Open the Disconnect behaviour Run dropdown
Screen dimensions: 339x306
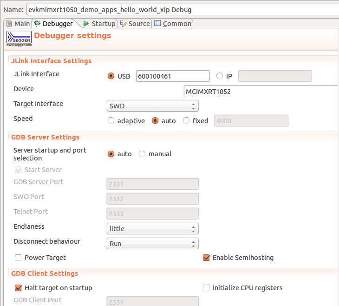(153, 244)
